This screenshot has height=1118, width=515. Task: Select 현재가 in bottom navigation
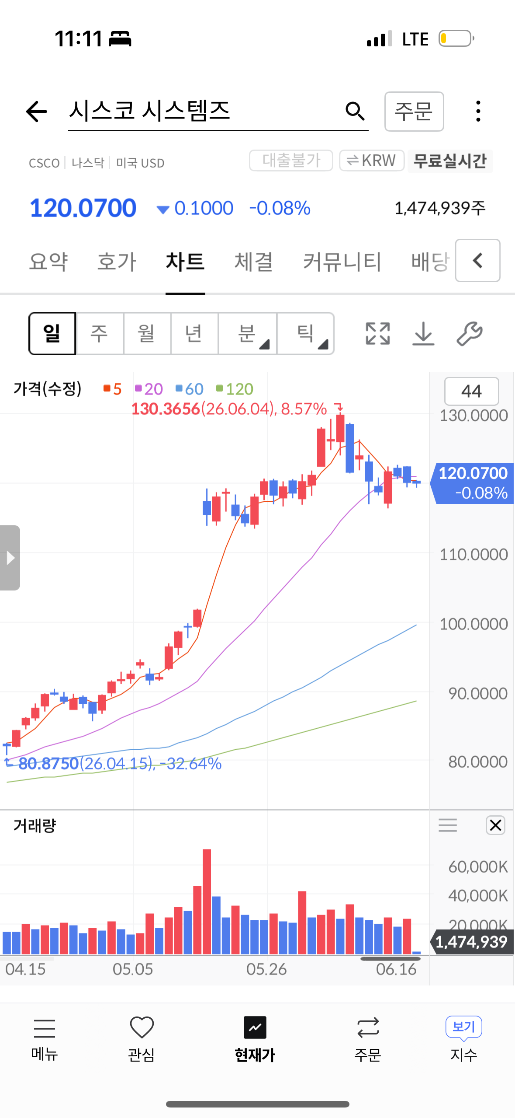tap(255, 1039)
